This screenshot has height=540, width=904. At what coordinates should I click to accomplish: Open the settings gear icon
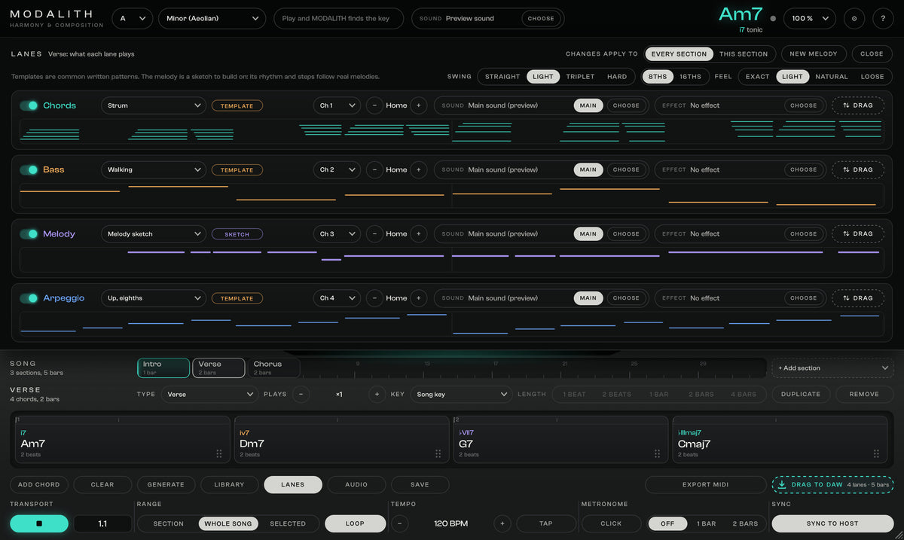click(x=854, y=18)
